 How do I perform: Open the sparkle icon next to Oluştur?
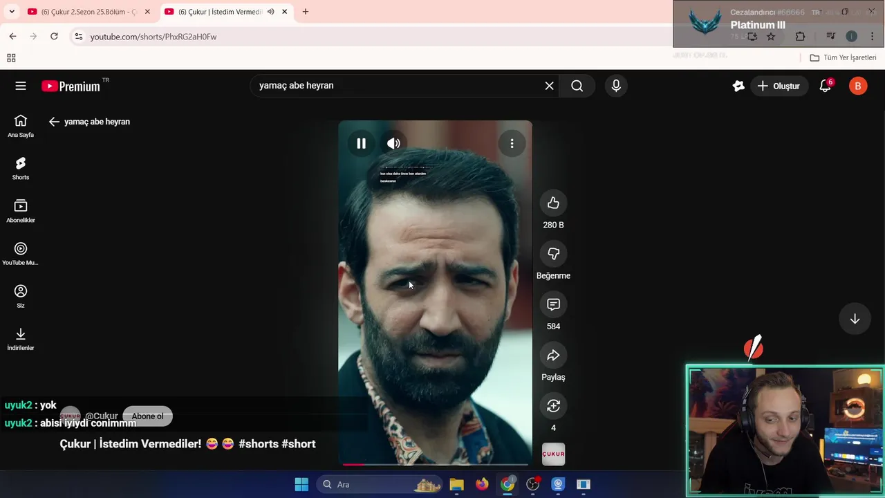point(738,86)
